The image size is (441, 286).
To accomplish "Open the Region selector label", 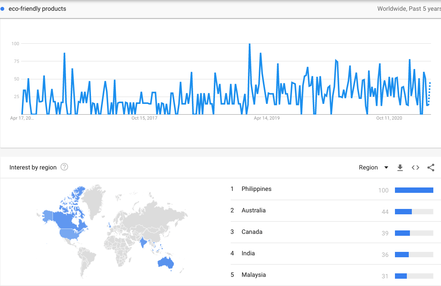I will click(x=368, y=168).
